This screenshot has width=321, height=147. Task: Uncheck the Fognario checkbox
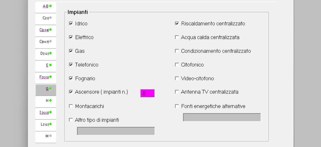(x=71, y=78)
